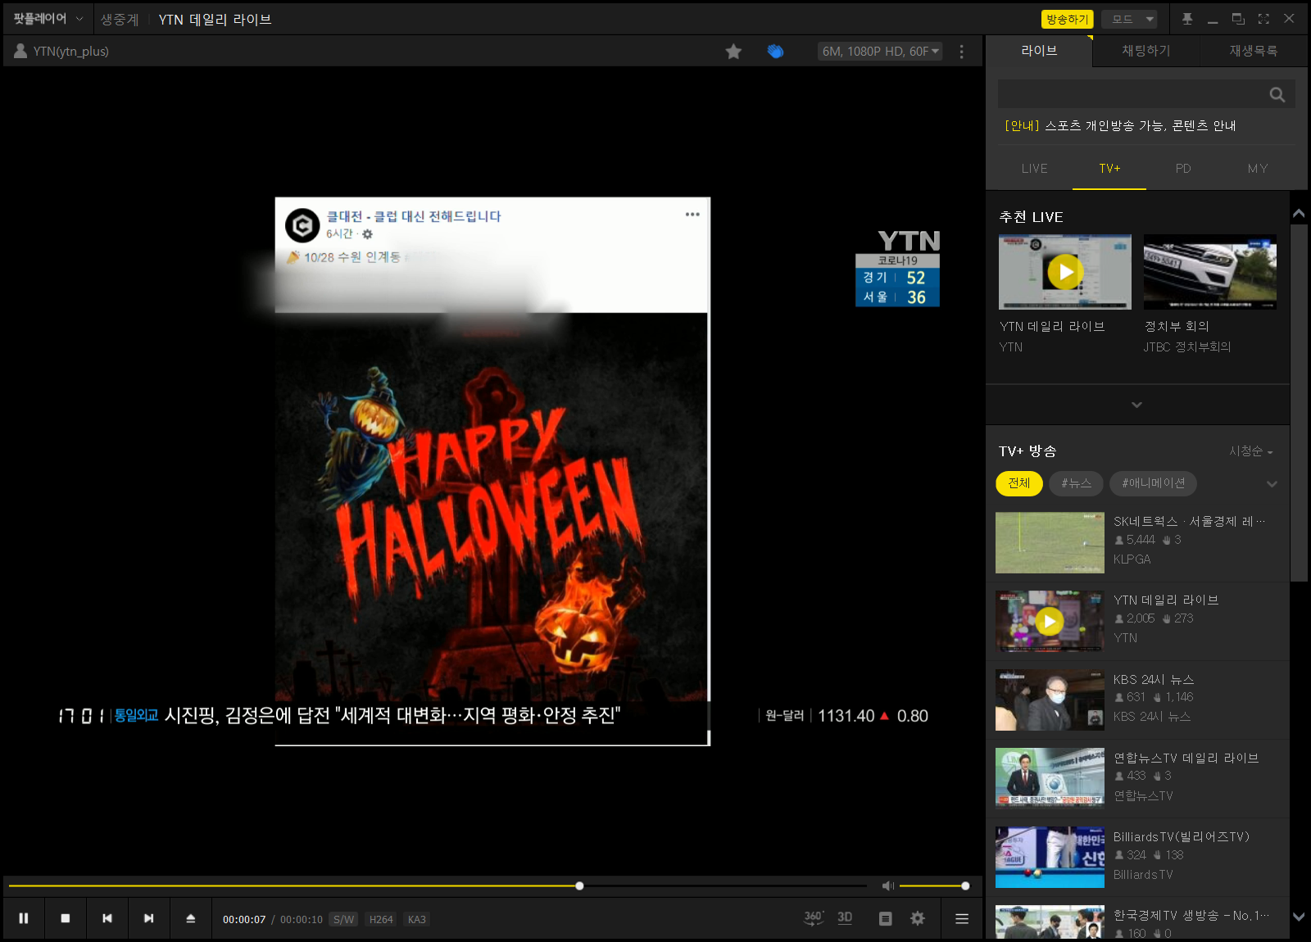
Task: Enter fullscreen mode icon
Action: (1263, 19)
